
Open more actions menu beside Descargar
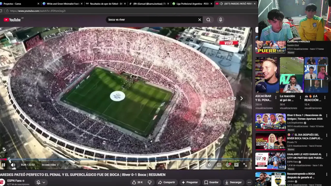pos(249,182)
